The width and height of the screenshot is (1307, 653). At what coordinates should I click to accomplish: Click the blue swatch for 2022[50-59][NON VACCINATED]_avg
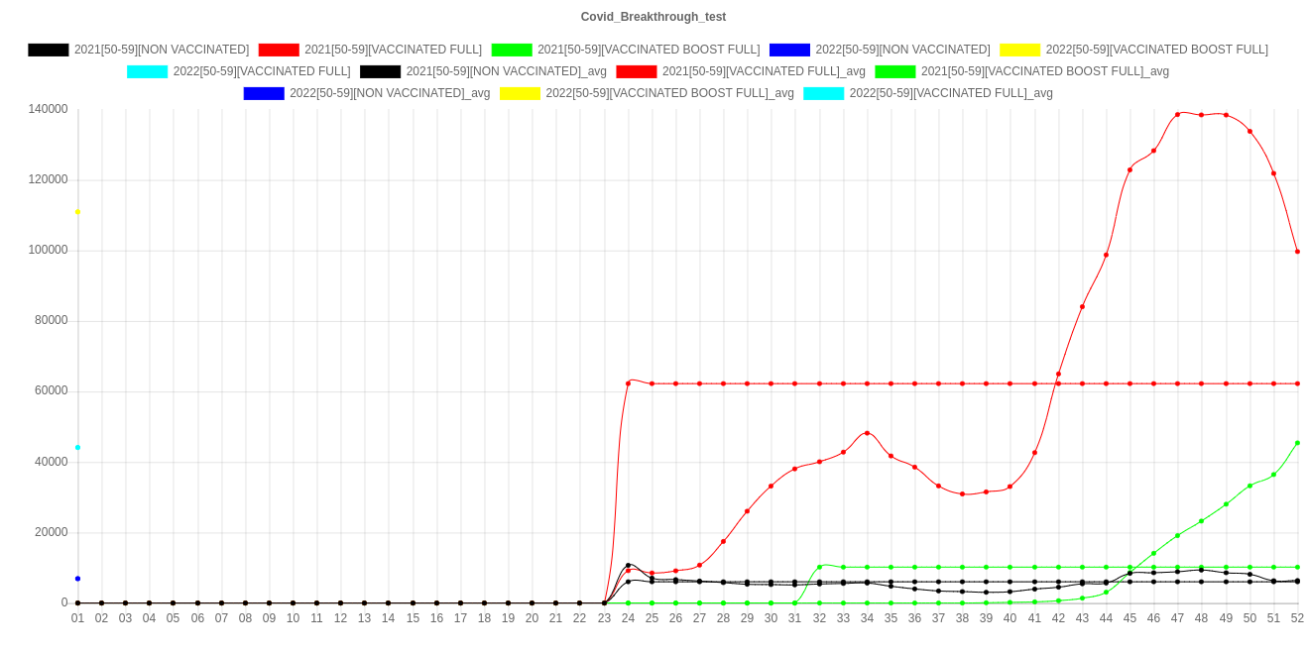[x=264, y=93]
